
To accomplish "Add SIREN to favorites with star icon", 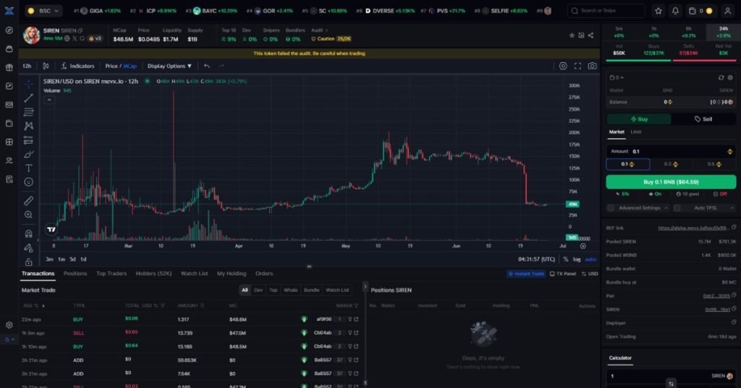I will pyautogui.click(x=572, y=35).
